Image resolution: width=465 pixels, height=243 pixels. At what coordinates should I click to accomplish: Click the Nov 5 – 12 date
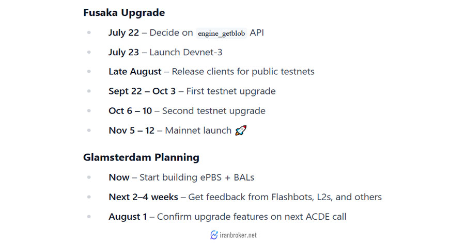coord(131,131)
